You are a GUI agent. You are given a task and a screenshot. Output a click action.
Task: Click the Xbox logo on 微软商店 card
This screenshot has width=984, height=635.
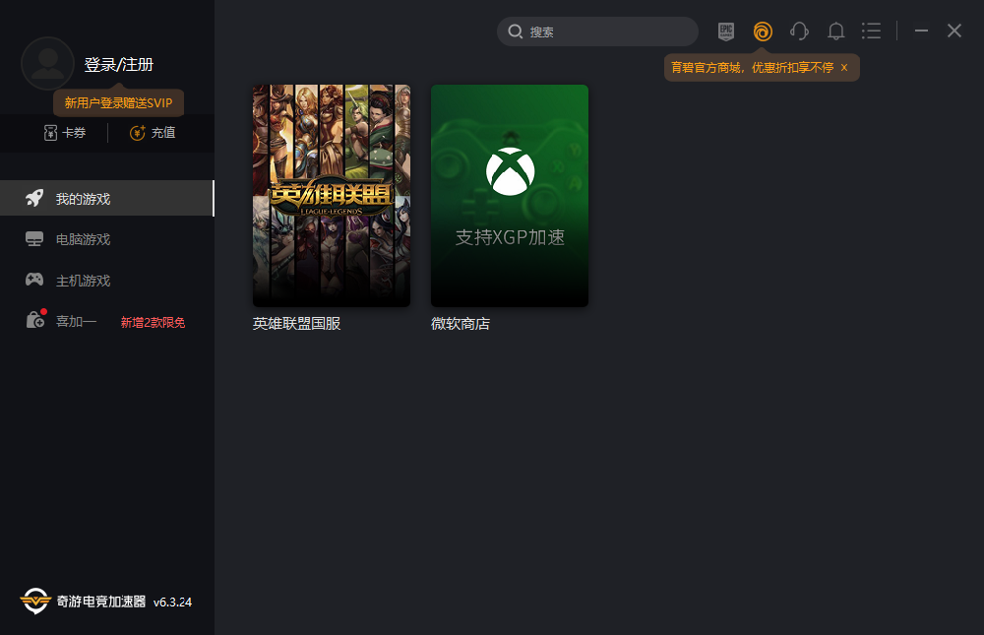tap(510, 171)
